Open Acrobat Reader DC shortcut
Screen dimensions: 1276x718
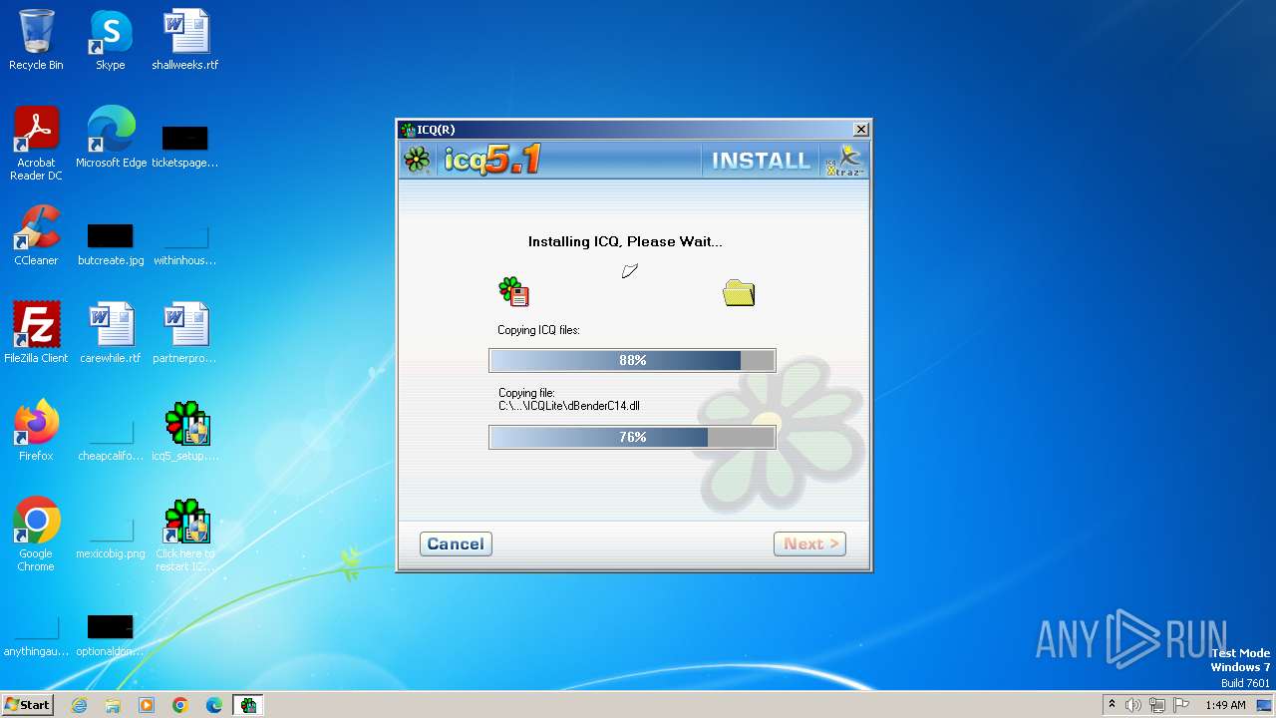[x=36, y=144]
